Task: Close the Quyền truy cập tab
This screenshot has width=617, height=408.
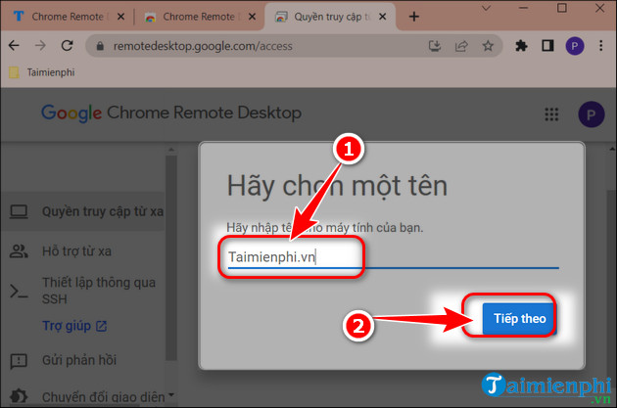Action: (382, 17)
